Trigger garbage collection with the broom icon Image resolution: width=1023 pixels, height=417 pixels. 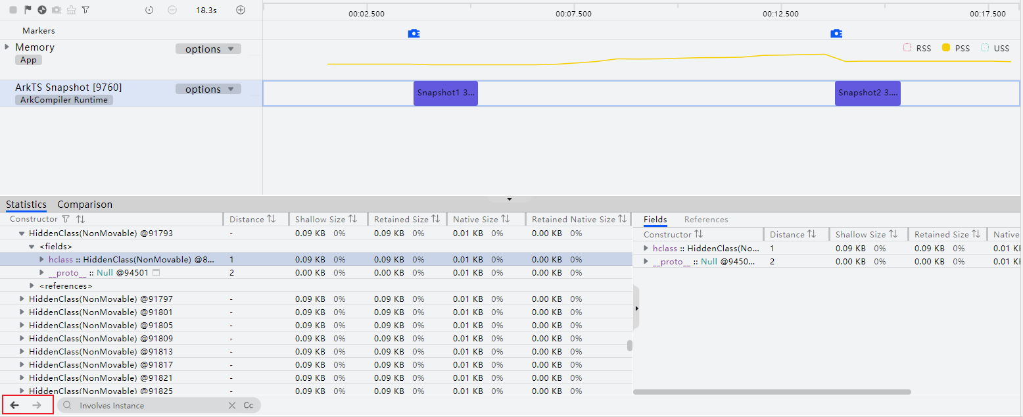pyautogui.click(x=71, y=10)
